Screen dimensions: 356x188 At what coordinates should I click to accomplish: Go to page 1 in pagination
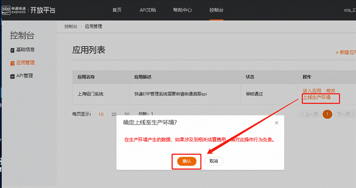coord(327,114)
